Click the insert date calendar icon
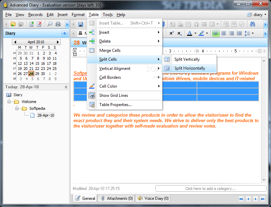Image resolution: width=271 pixels, height=207 pixels. [234, 24]
